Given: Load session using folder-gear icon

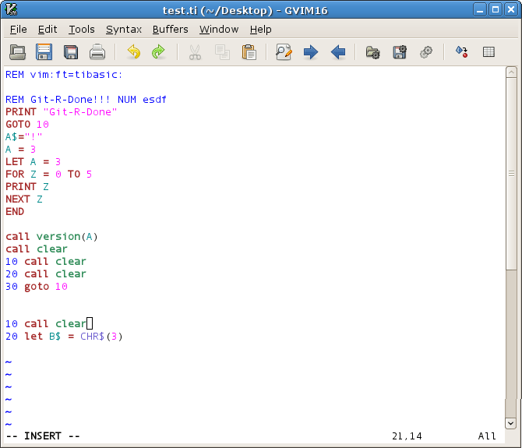Looking at the screenshot, I should 372,52.
